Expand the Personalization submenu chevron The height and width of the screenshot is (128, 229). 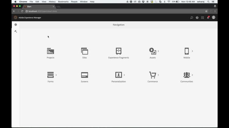pyautogui.click(x=124, y=75)
